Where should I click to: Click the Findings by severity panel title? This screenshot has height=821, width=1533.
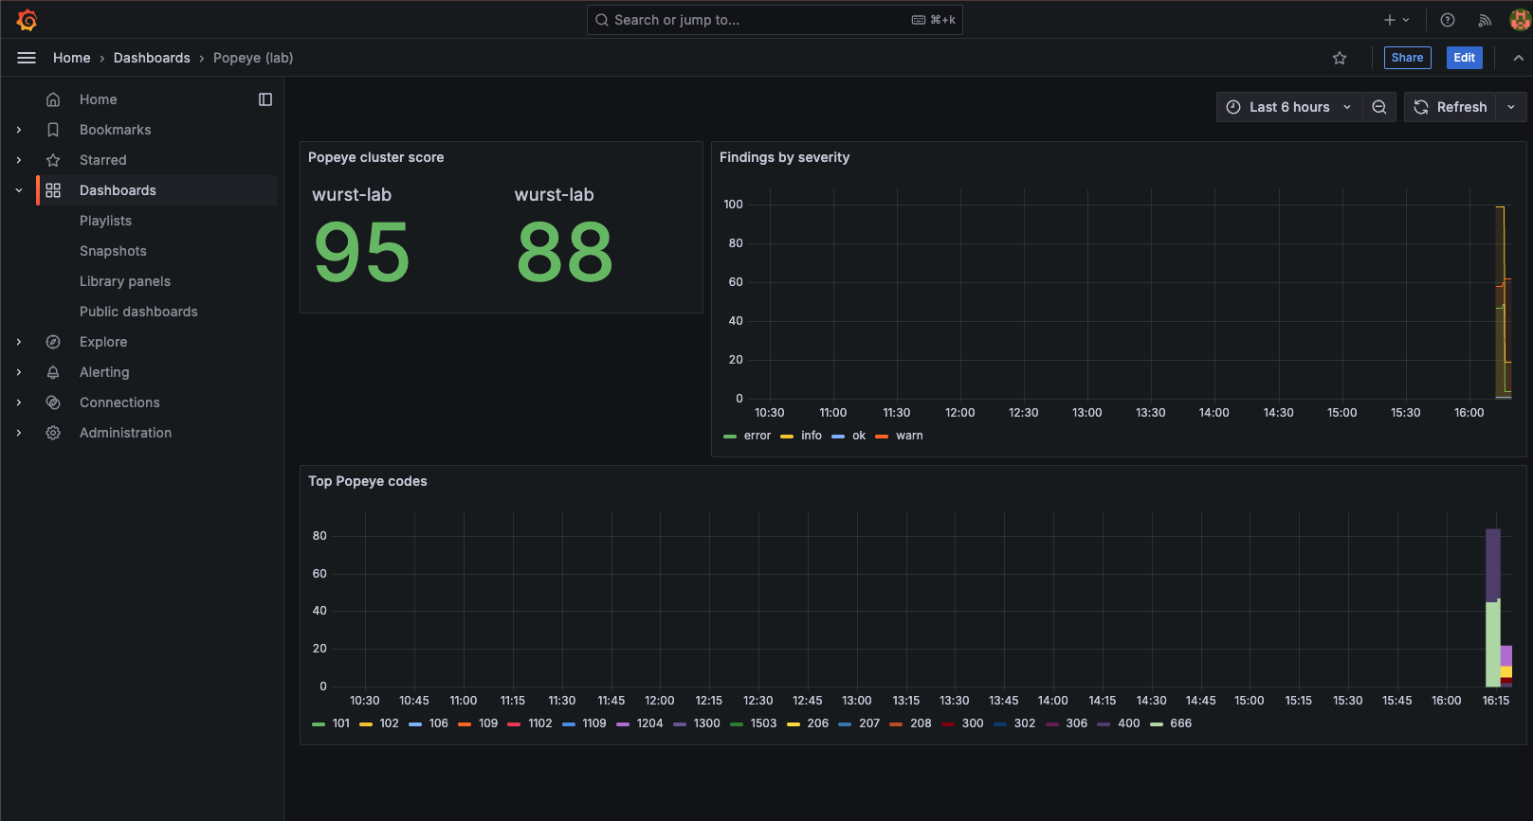[784, 157]
